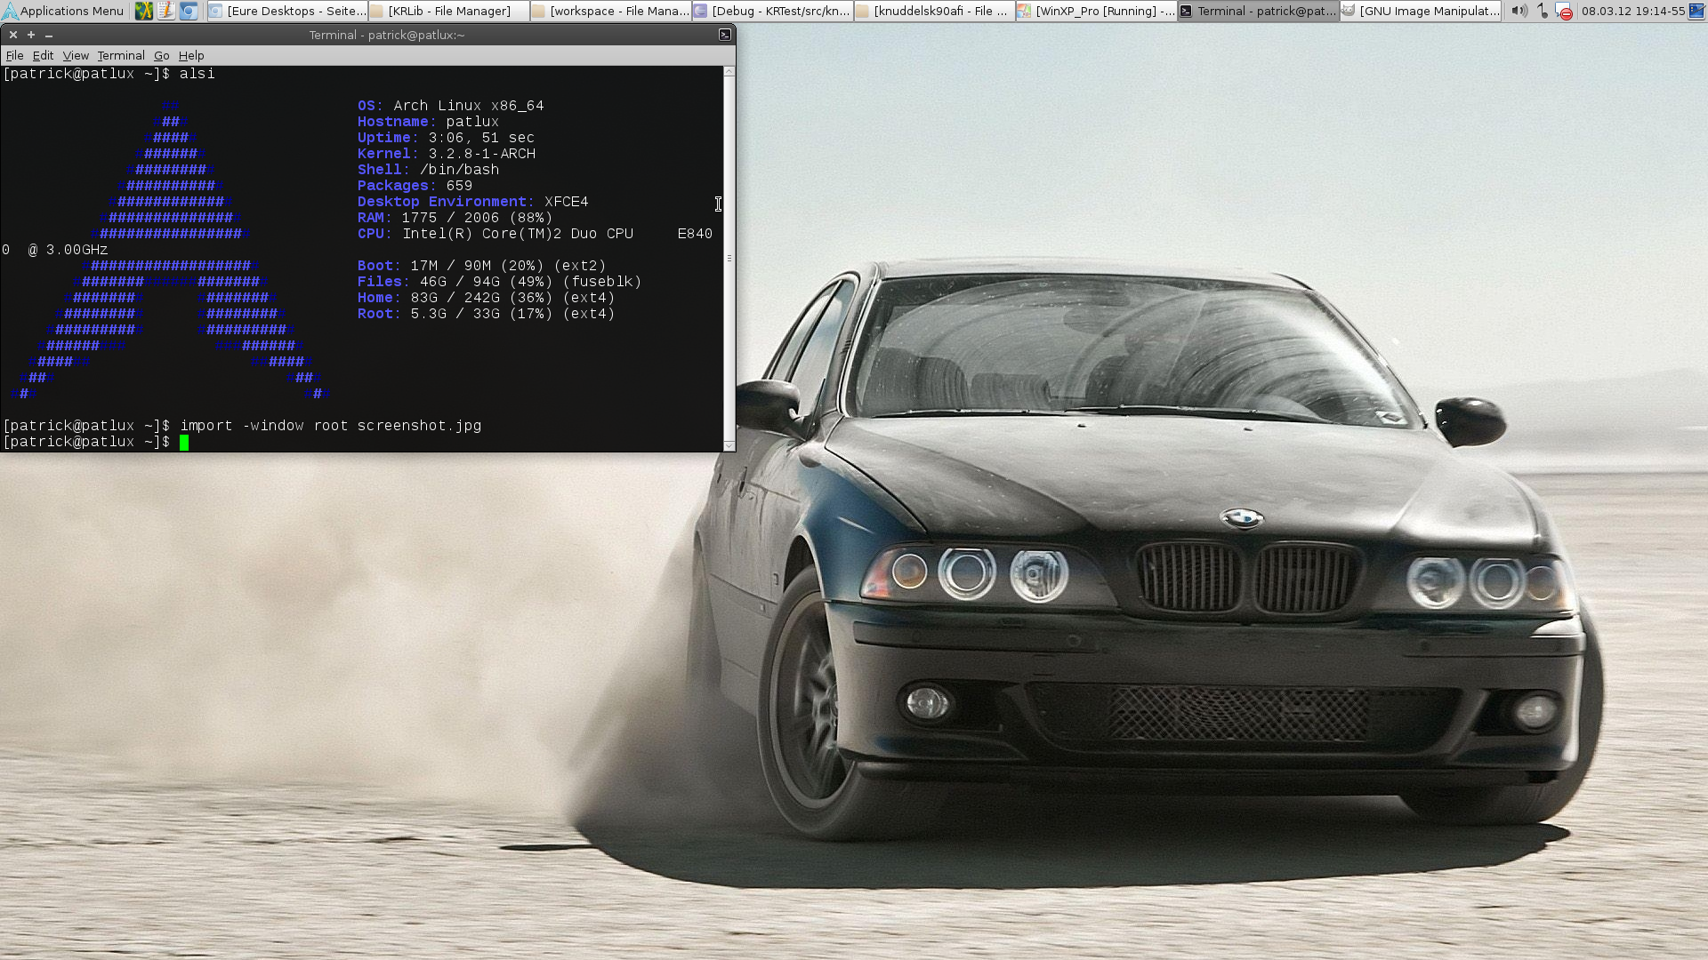
Task: Click the terminal icon in the window titlebar
Action: (725, 35)
